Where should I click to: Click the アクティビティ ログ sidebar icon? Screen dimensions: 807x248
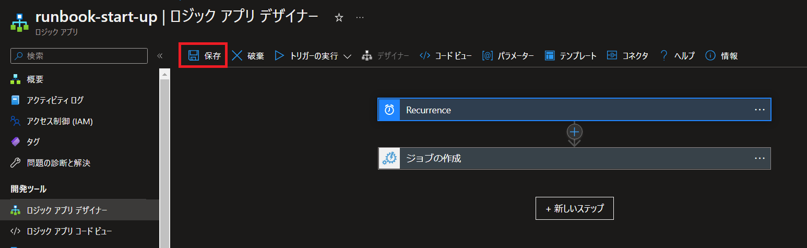click(x=15, y=100)
